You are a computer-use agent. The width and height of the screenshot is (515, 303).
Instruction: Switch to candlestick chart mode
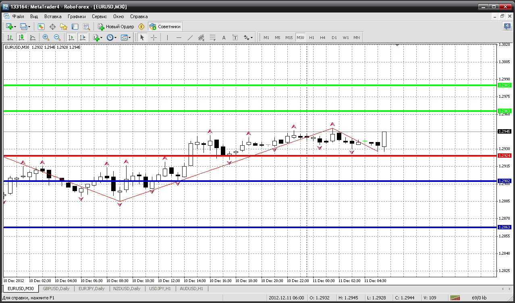21,37
